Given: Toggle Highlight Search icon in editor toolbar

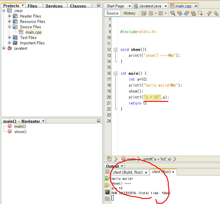Looking at the screenshot, I should 193,13.
